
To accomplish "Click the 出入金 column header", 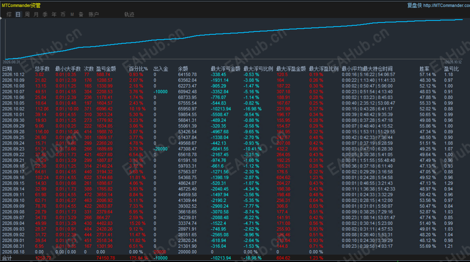I will pos(161,69).
